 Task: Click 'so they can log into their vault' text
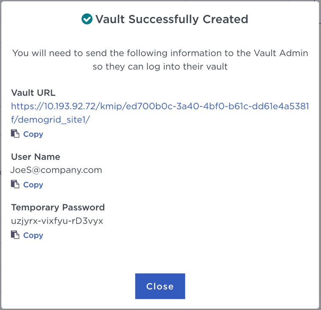[x=160, y=67]
